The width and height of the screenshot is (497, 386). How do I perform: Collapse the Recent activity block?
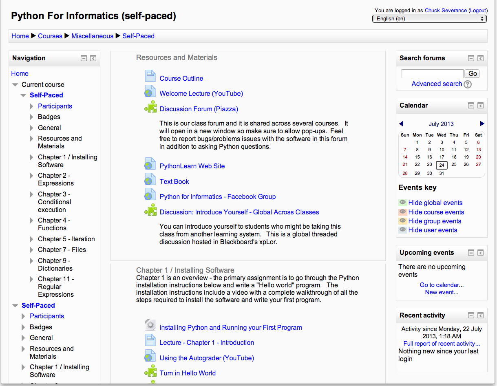tap(471, 315)
